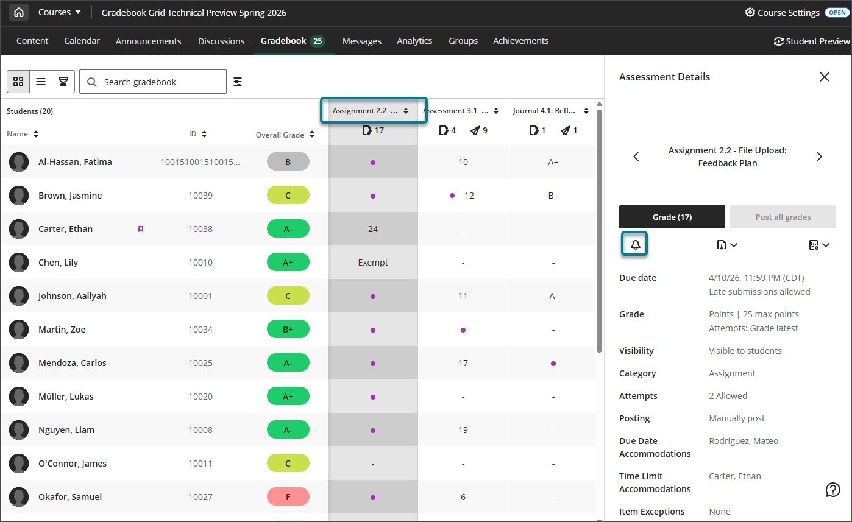Click Samuel Okafor's avatar
The width and height of the screenshot is (852, 522).
19,497
